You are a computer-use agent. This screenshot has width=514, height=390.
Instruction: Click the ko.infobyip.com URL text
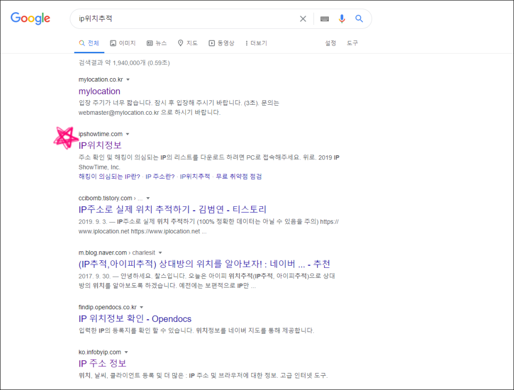tap(100, 352)
